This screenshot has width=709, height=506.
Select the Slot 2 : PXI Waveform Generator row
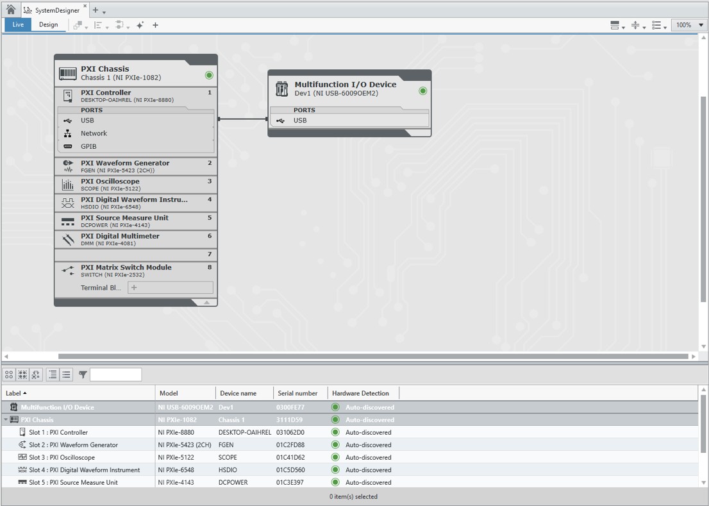pos(350,445)
